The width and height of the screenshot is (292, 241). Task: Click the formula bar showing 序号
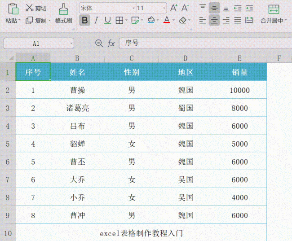pos(205,43)
